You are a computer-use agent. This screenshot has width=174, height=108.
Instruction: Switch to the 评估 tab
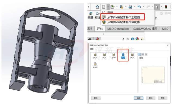pos(100,29)
